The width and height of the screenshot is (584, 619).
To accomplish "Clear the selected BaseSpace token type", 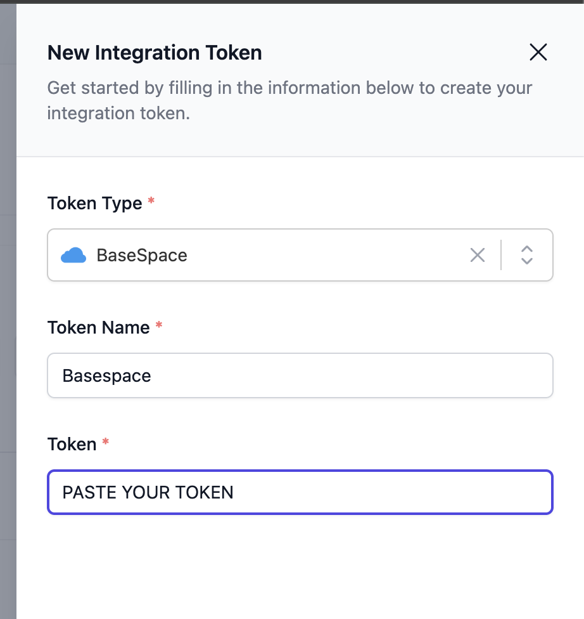I will tap(477, 255).
